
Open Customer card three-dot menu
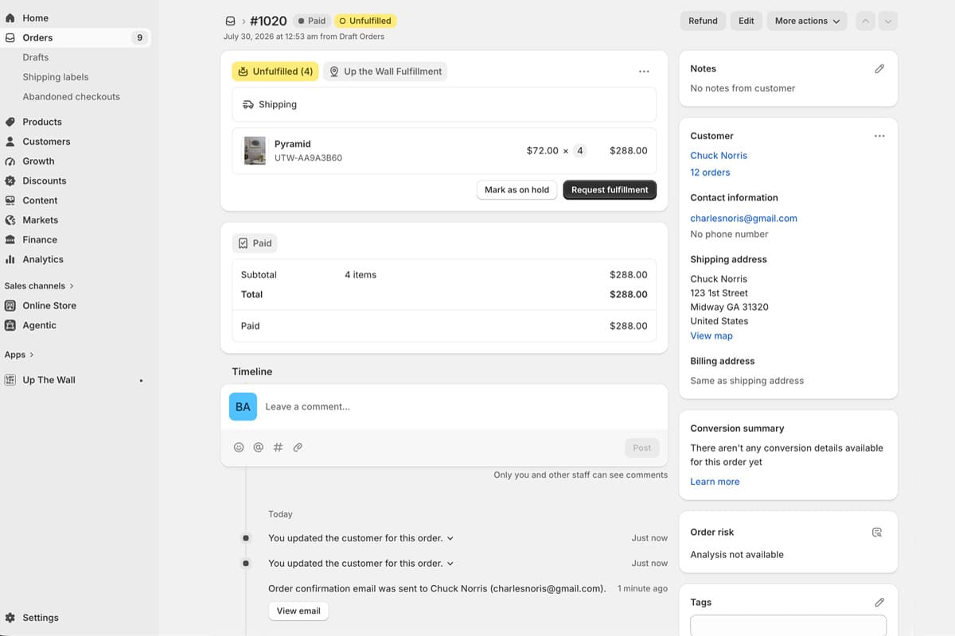879,136
